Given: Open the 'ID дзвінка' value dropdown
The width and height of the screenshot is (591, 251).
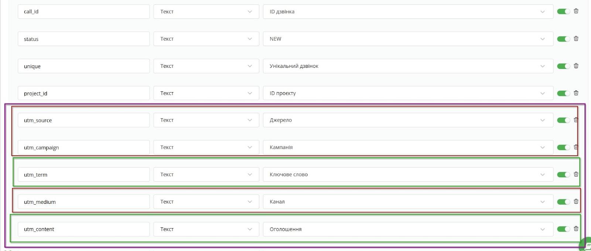Looking at the screenshot, I should 408,12.
